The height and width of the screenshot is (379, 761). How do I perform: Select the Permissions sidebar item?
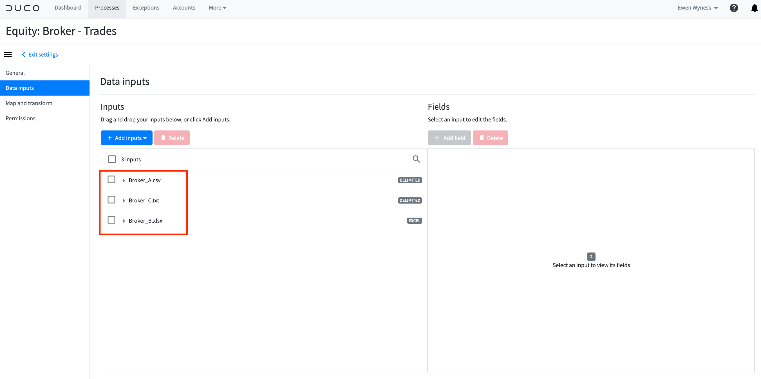point(20,118)
